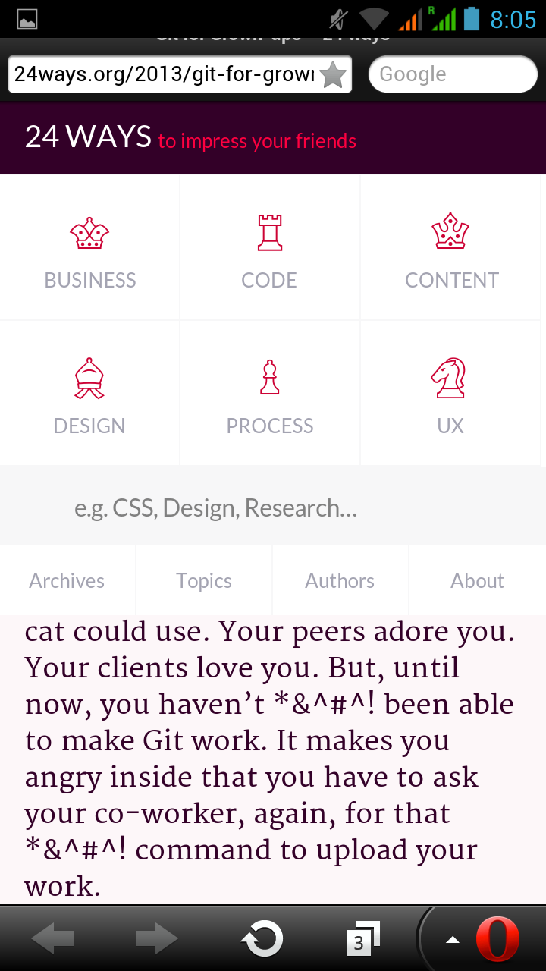Open the Archives tab
The width and height of the screenshot is (546, 971).
coord(67,581)
